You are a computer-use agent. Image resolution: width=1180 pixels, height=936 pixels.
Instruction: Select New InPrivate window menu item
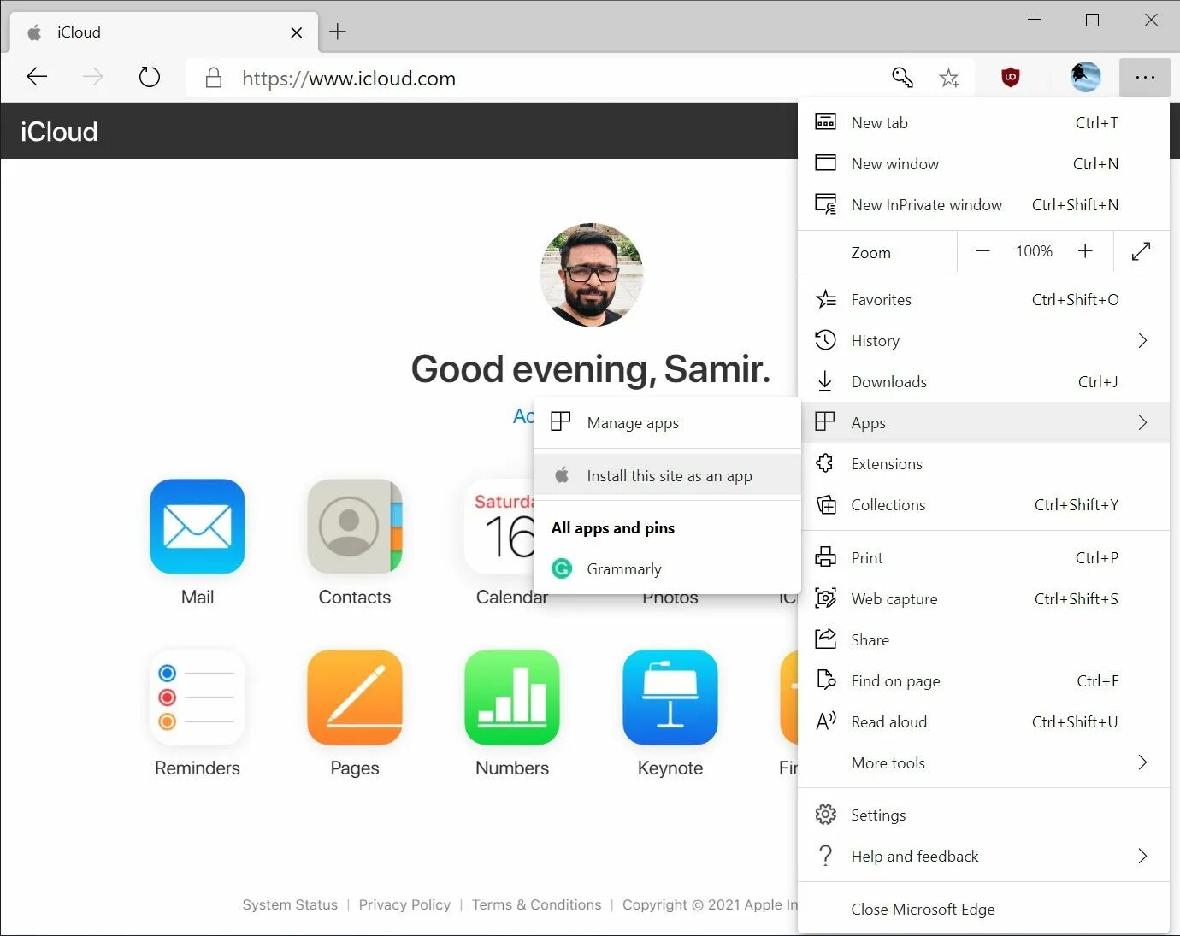tap(983, 205)
